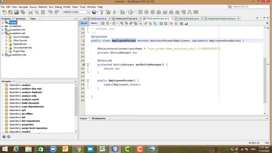The image size is (272, 153).
Task: Click the New File toolbar icon
Action: [5, 12]
